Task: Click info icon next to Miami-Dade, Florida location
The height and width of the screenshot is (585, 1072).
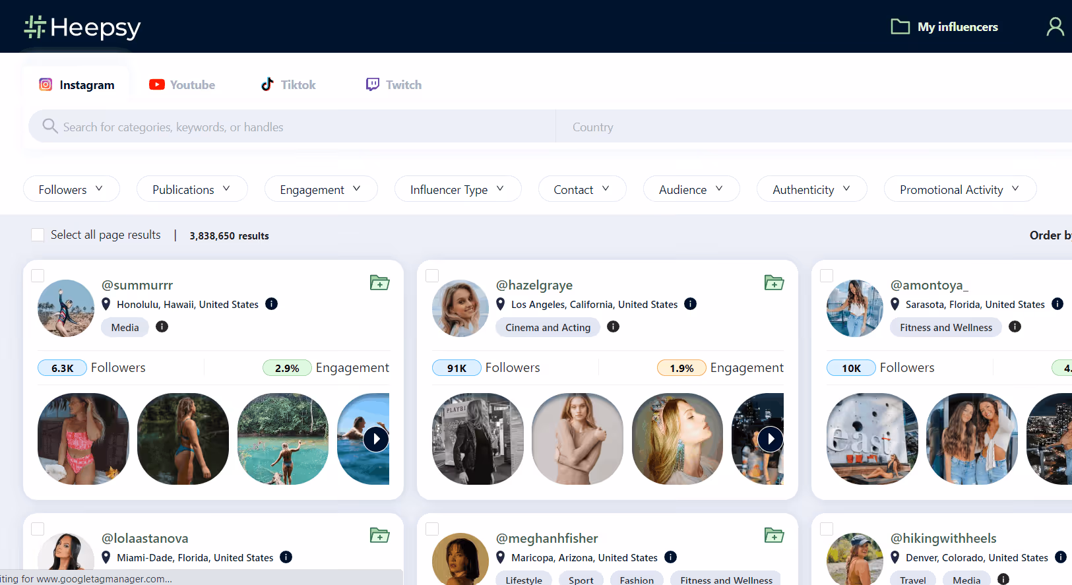Action: pos(286,557)
